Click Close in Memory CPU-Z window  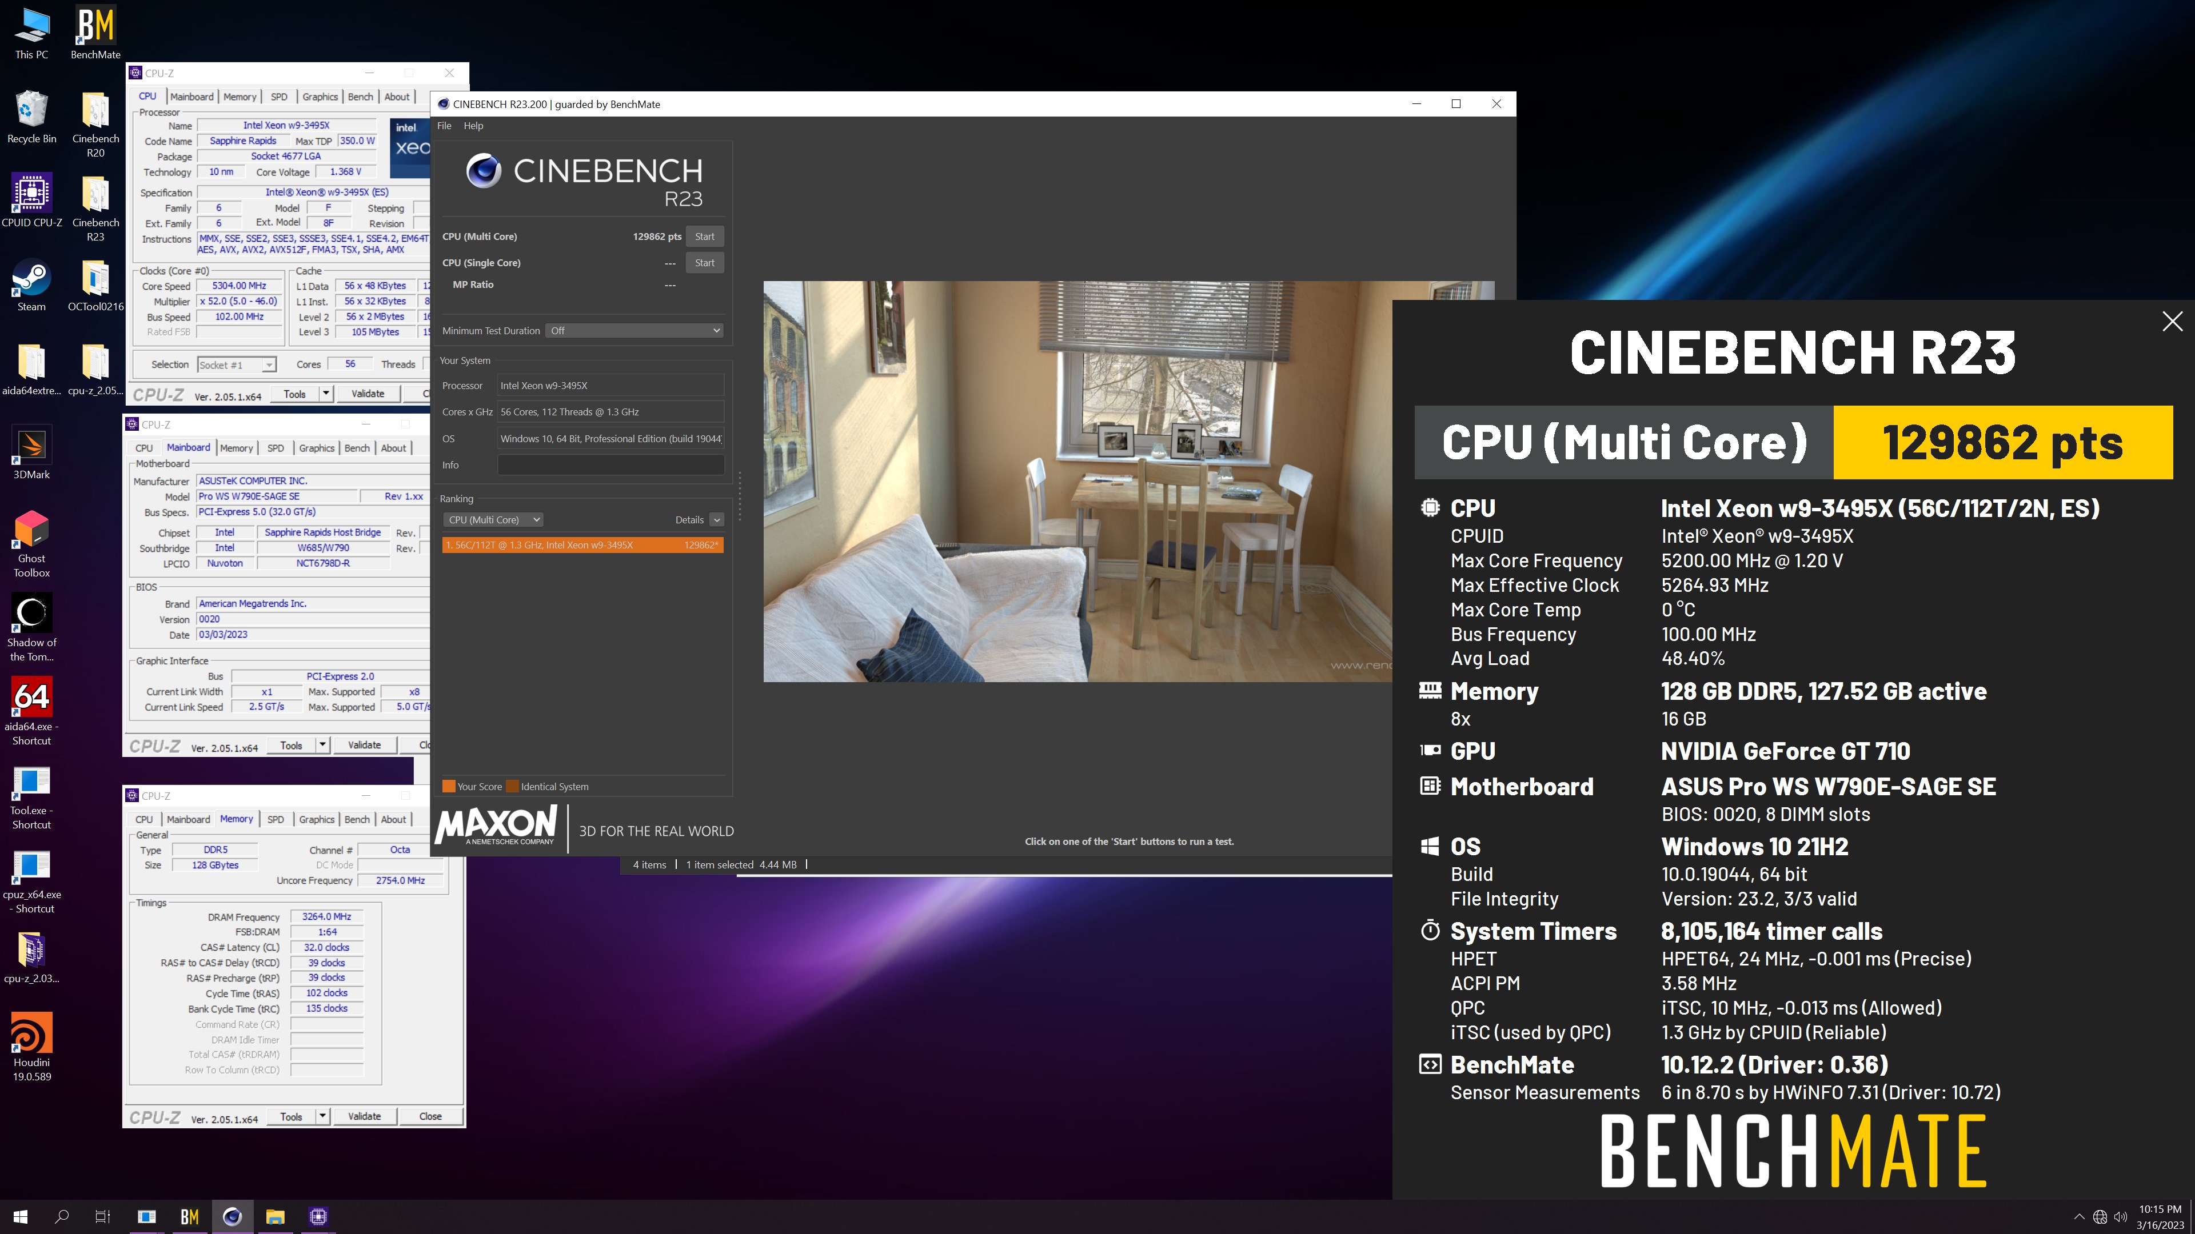pos(430,1116)
